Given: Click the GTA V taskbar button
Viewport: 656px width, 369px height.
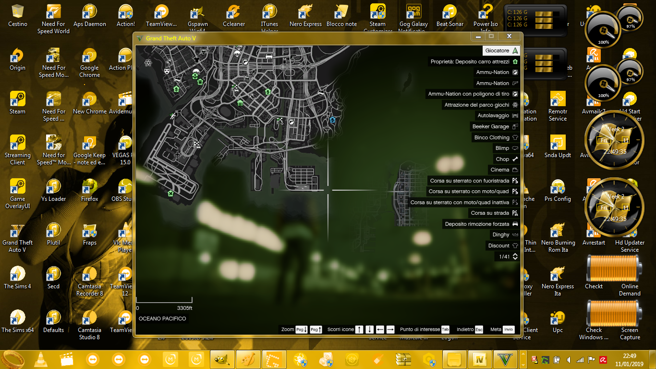Looking at the screenshot, I should tap(504, 359).
